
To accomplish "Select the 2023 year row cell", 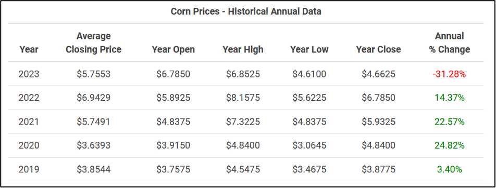I will coord(29,74).
